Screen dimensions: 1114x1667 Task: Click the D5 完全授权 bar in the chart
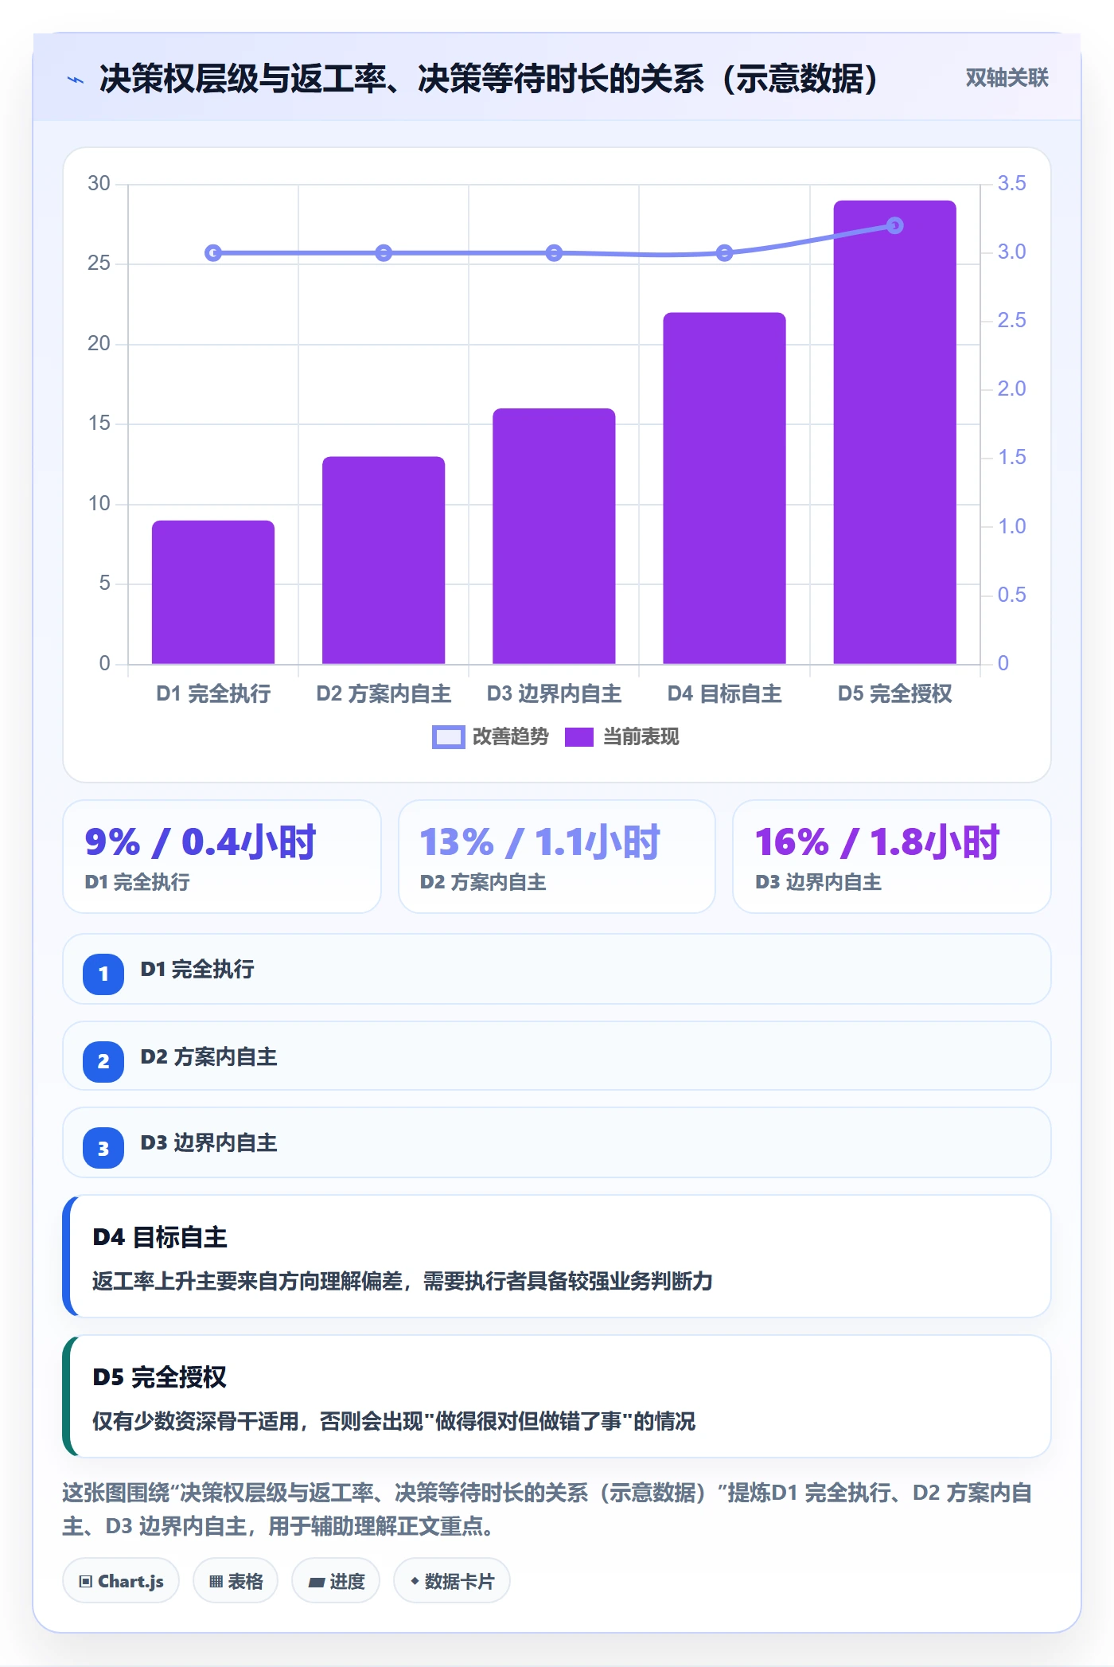point(894,431)
